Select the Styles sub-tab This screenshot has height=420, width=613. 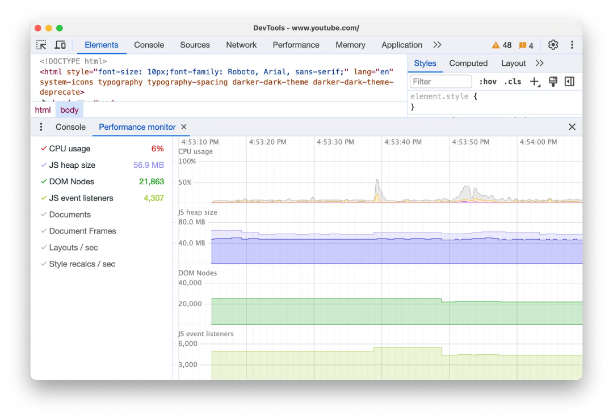point(425,63)
